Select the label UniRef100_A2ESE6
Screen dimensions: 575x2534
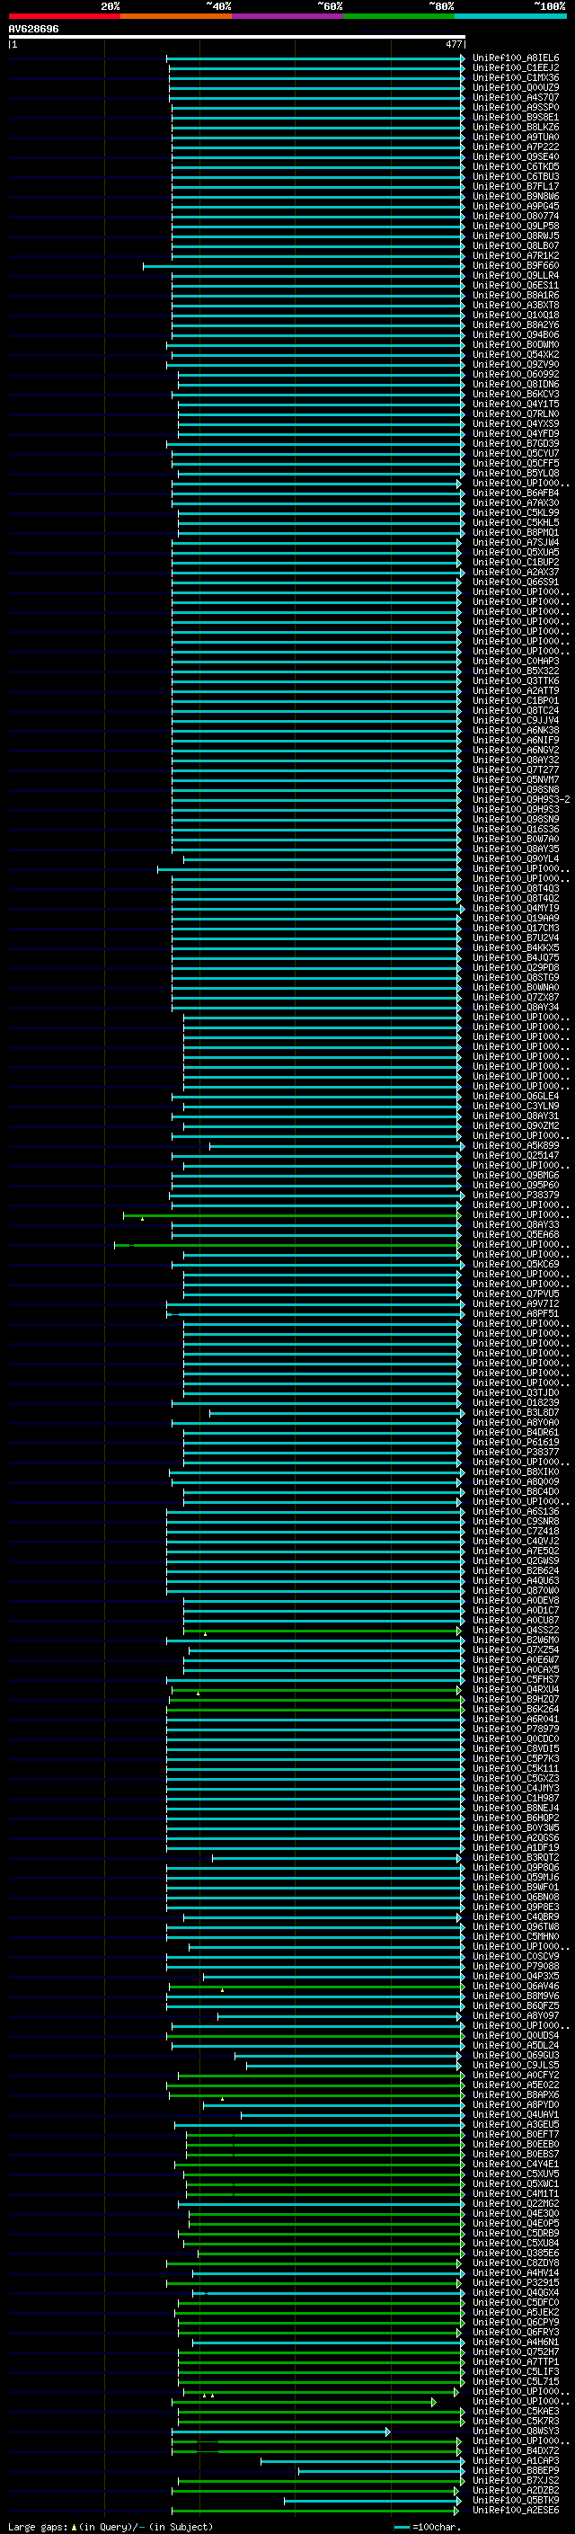(515, 2511)
